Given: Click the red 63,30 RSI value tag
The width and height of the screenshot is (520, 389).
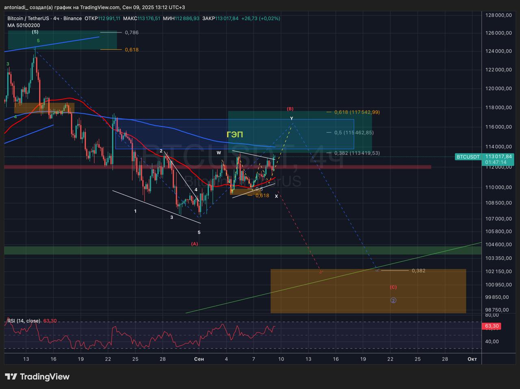Looking at the screenshot, I should point(492,326).
